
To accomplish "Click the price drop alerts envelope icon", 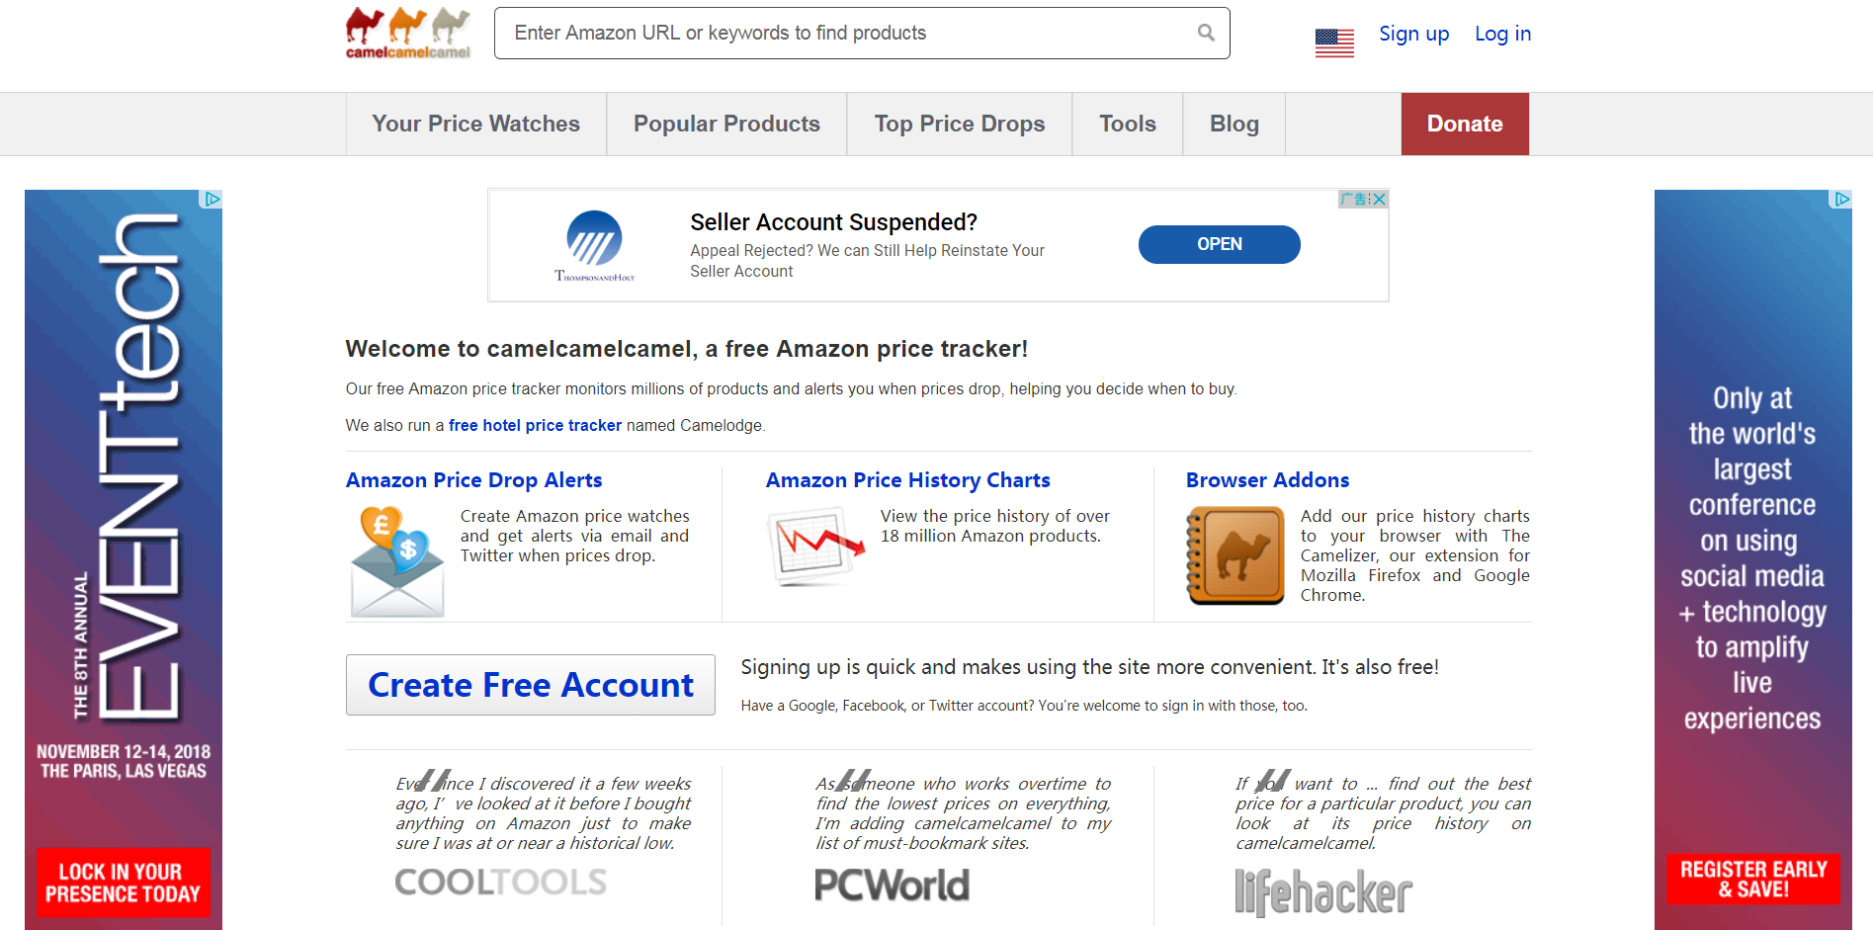I will point(397,561).
